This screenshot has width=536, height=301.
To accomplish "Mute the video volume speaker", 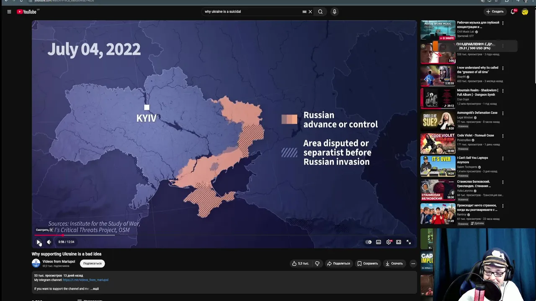I will 49,242.
